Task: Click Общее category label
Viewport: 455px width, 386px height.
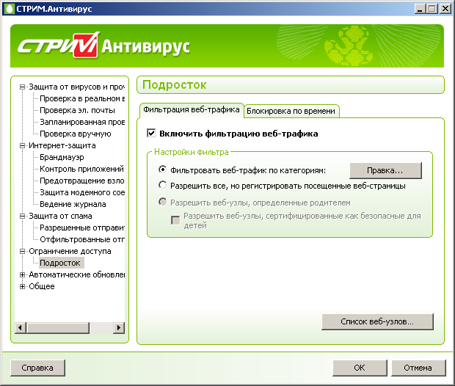Action: coord(42,286)
